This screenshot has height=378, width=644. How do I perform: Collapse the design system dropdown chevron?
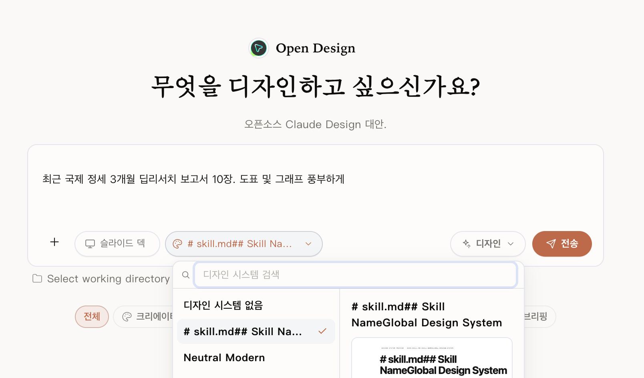[308, 243]
